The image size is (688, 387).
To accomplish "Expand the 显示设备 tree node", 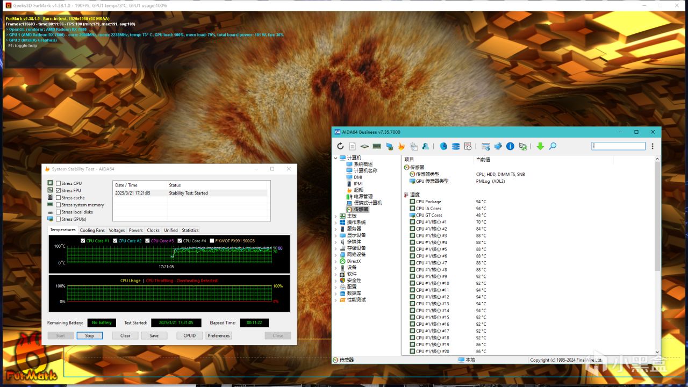I will coord(336,235).
